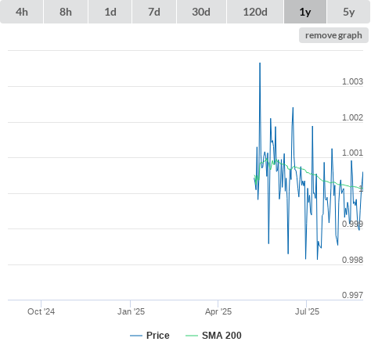371x356 pixels.
Task: Click the 0.997 y-axis label
Action: pyautogui.click(x=352, y=295)
